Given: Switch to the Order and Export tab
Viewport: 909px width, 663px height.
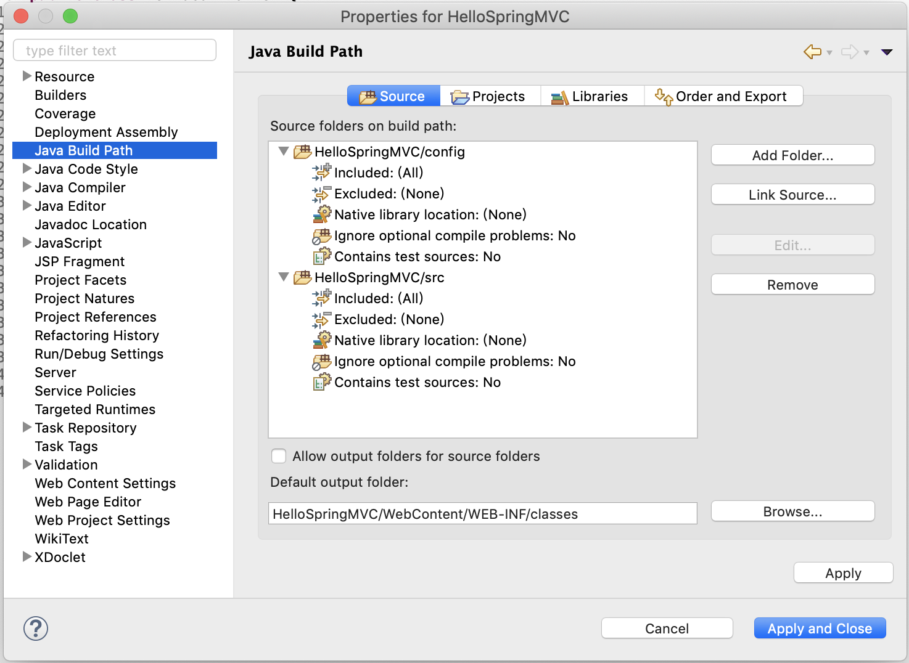Looking at the screenshot, I should tap(724, 96).
